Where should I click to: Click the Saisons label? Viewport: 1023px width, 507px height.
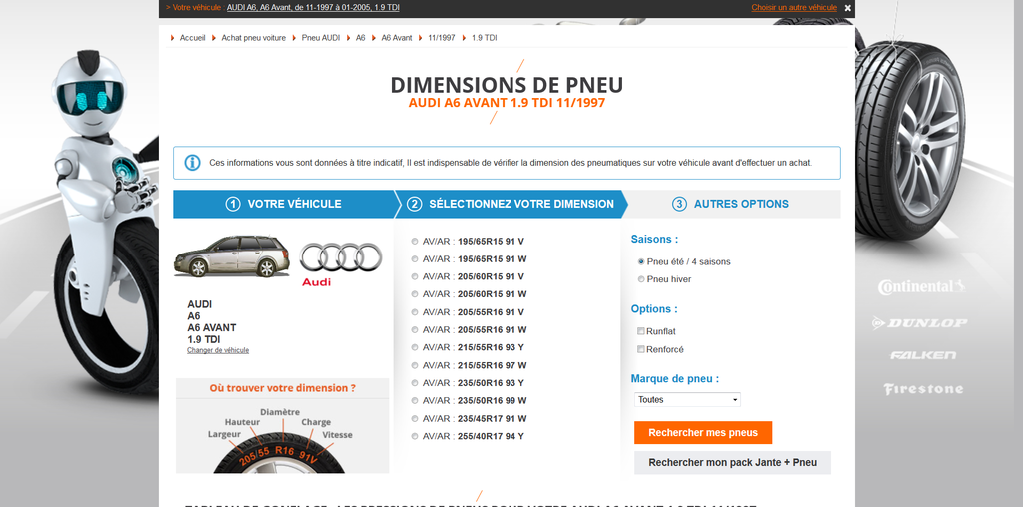[654, 240]
